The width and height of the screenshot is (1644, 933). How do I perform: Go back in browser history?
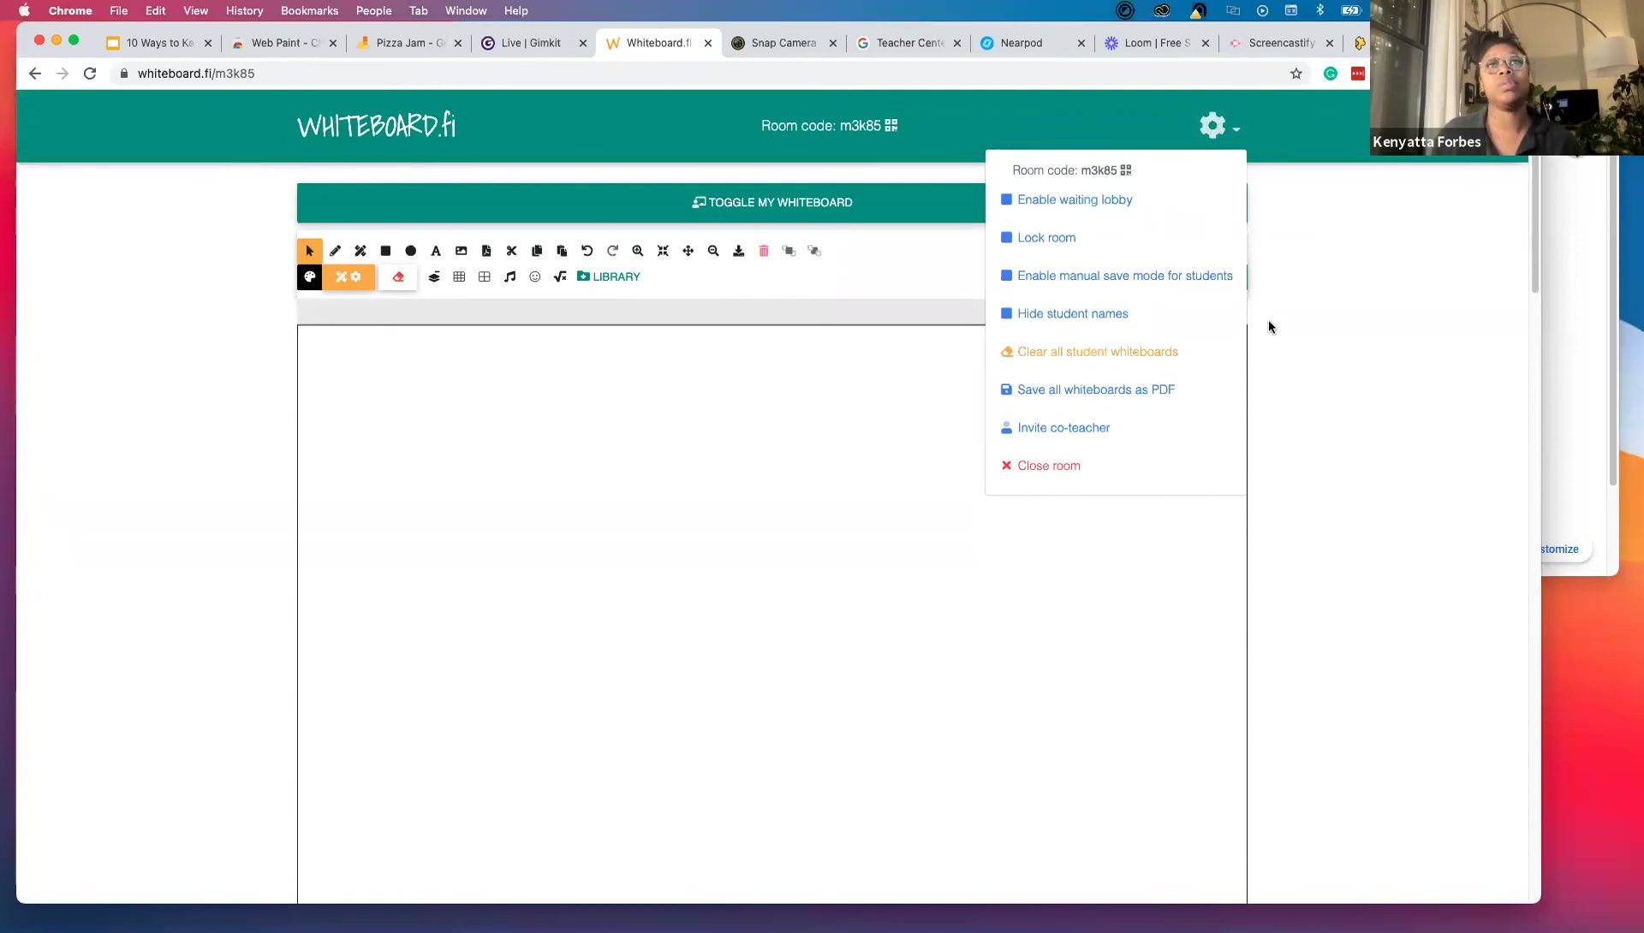pyautogui.click(x=35, y=74)
